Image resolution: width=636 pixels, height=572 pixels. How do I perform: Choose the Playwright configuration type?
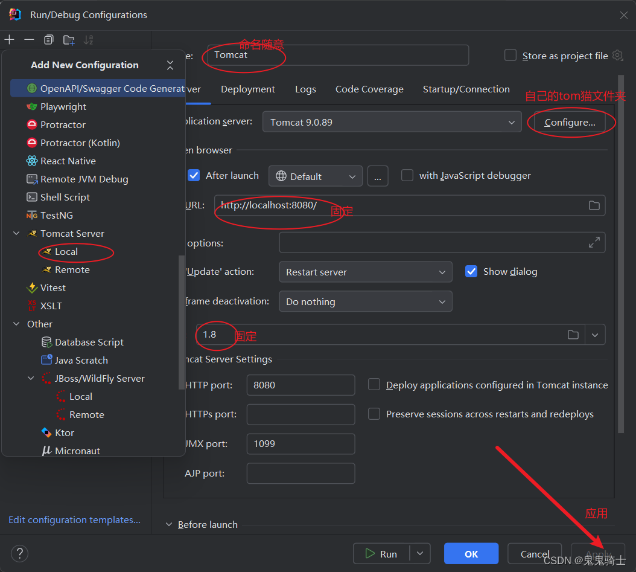click(63, 106)
